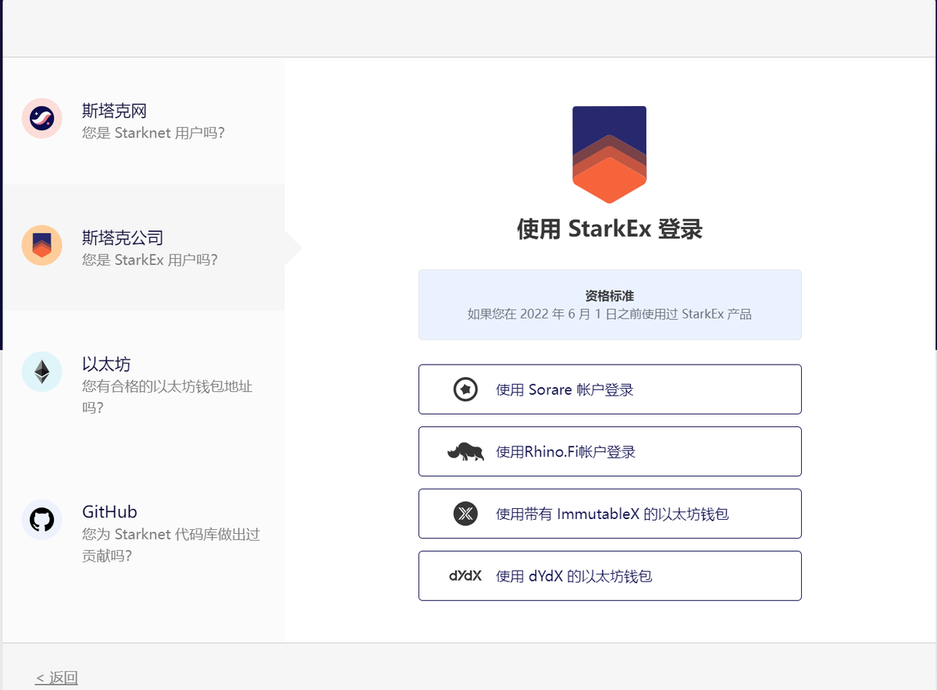Click the 使用 StarkEx 登录 heading
The height and width of the screenshot is (690, 937).
click(610, 230)
